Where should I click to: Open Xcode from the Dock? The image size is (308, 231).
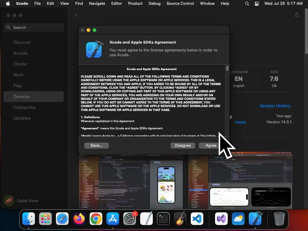click(x=255, y=218)
